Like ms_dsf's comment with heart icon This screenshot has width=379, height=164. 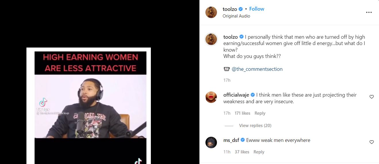point(372,142)
